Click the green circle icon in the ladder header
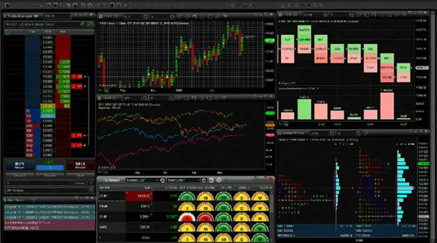This screenshot has width=437, height=243. click(7, 32)
